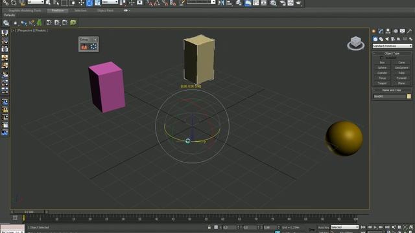Select the gold sphere in viewport
The width and height of the screenshot is (415, 233).
344,139
